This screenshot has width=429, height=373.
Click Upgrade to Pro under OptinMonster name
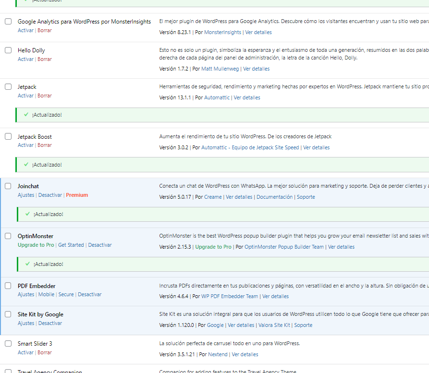[36, 245]
